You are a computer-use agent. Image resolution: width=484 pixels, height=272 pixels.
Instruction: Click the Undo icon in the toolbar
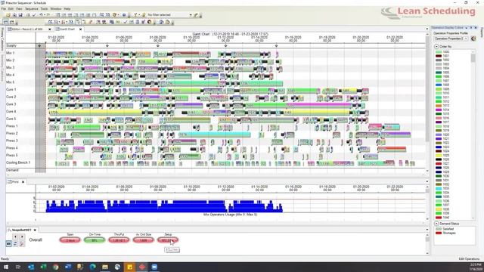[41, 15]
